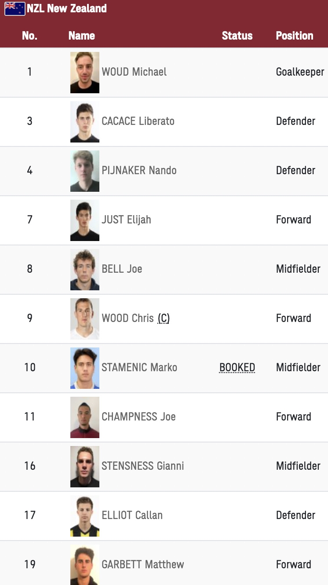
Task: Sort by the No. column header
Action: click(29, 36)
